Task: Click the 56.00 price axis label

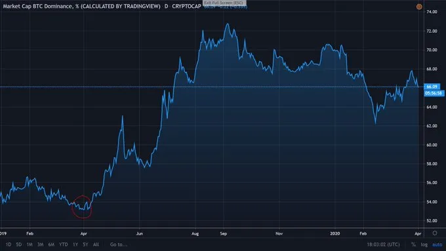Action: point(432,182)
